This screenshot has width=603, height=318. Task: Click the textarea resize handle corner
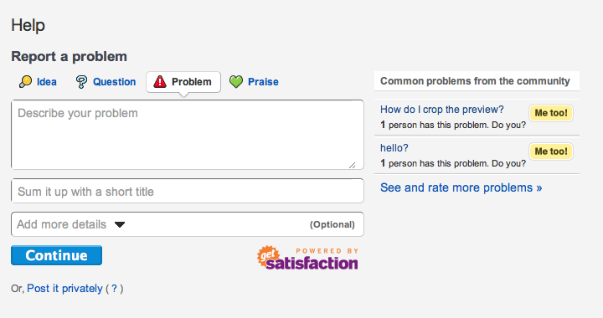pyautogui.click(x=353, y=165)
